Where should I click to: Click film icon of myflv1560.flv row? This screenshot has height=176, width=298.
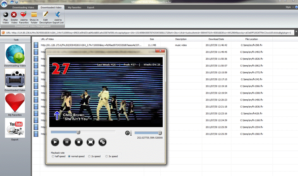point(36,134)
